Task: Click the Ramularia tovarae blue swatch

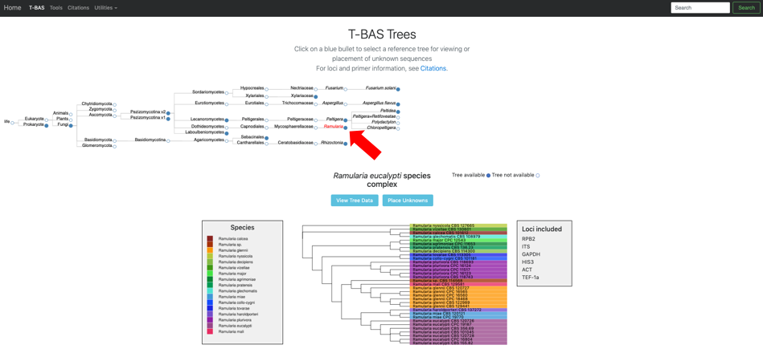Action: click(x=210, y=308)
